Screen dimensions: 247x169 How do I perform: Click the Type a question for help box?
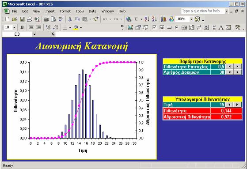203,11
